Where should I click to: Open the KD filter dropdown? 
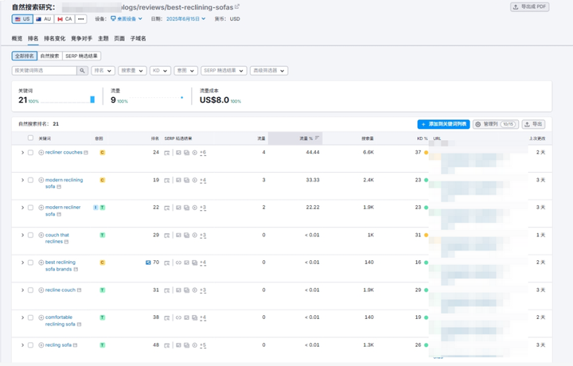pyautogui.click(x=160, y=71)
